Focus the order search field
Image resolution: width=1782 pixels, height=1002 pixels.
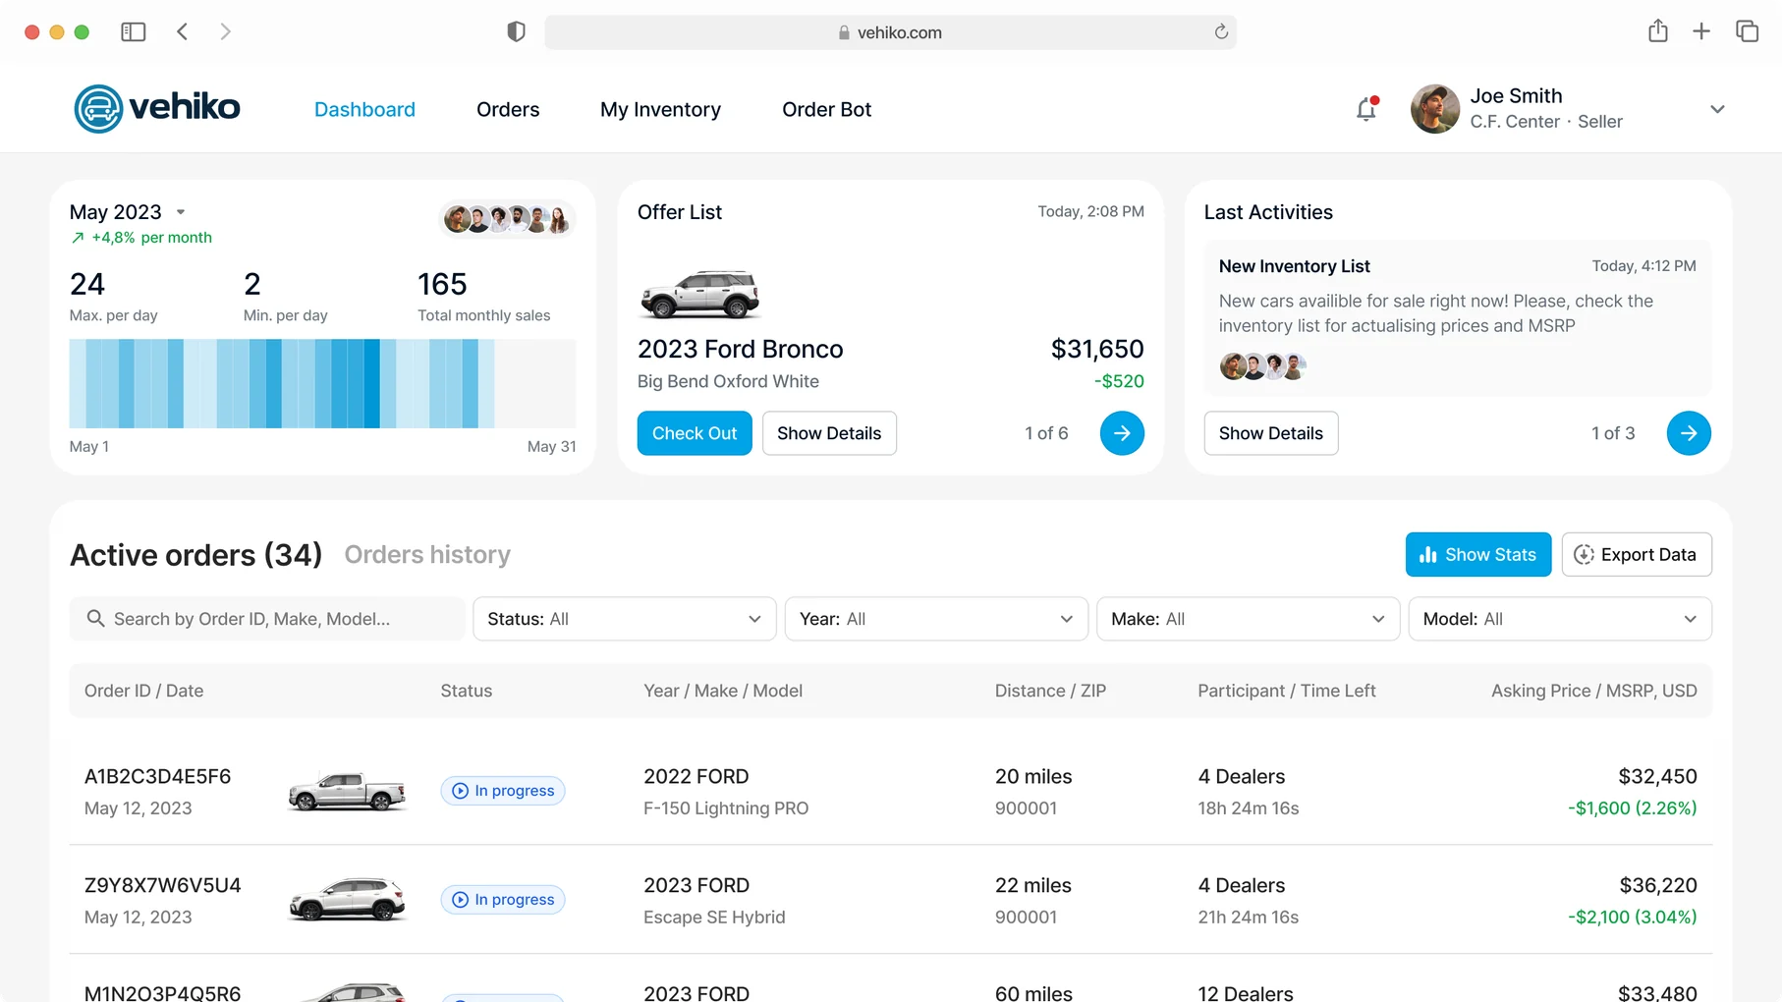267,619
